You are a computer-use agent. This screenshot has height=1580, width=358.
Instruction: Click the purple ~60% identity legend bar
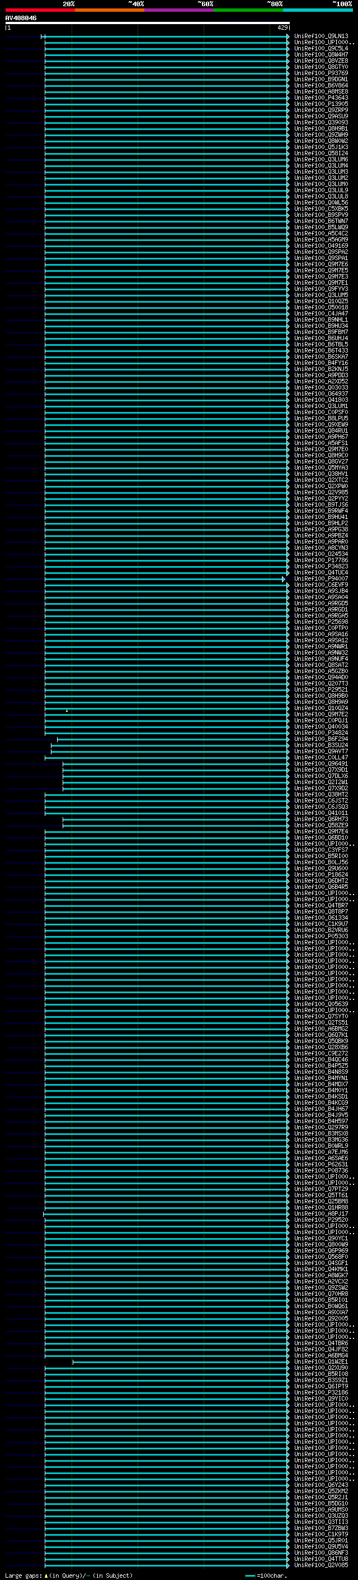180,10
